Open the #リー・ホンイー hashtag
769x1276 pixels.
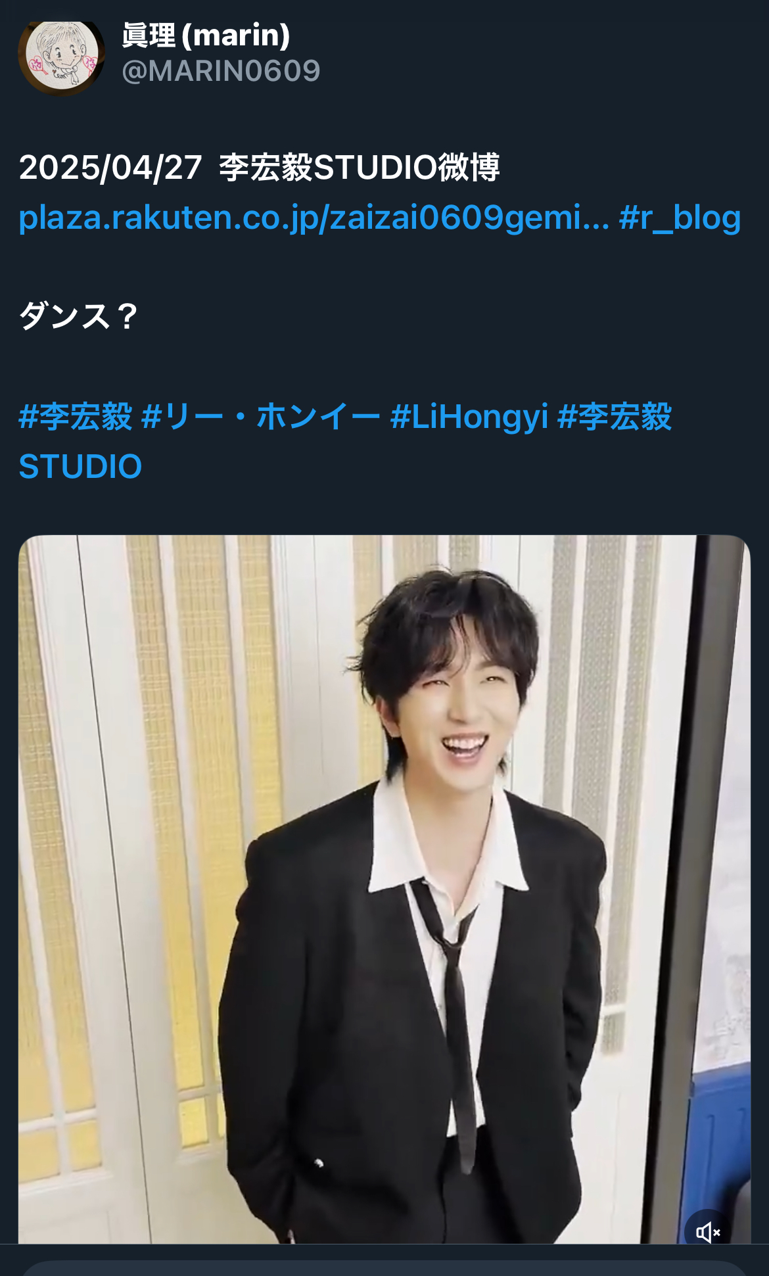click(261, 417)
